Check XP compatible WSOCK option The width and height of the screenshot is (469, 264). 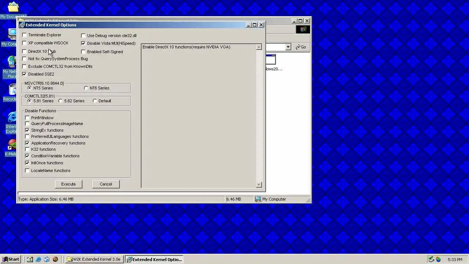click(x=25, y=43)
